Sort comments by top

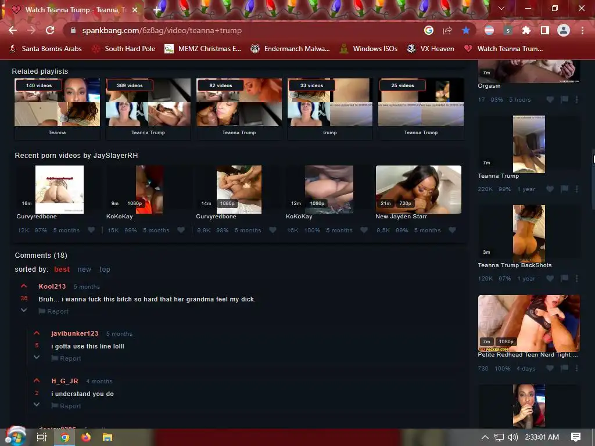click(105, 269)
